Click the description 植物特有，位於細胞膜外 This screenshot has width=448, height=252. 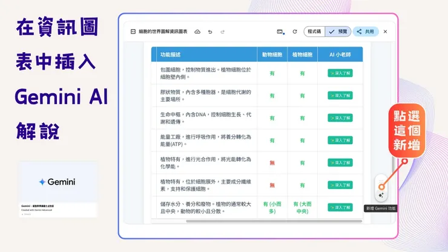205,185
